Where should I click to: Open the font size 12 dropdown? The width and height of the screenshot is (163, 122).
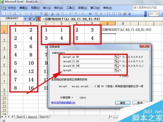coord(157,14)
